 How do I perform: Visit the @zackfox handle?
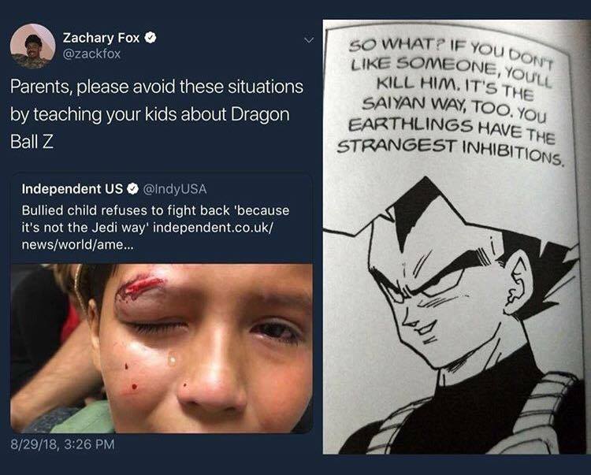point(91,54)
